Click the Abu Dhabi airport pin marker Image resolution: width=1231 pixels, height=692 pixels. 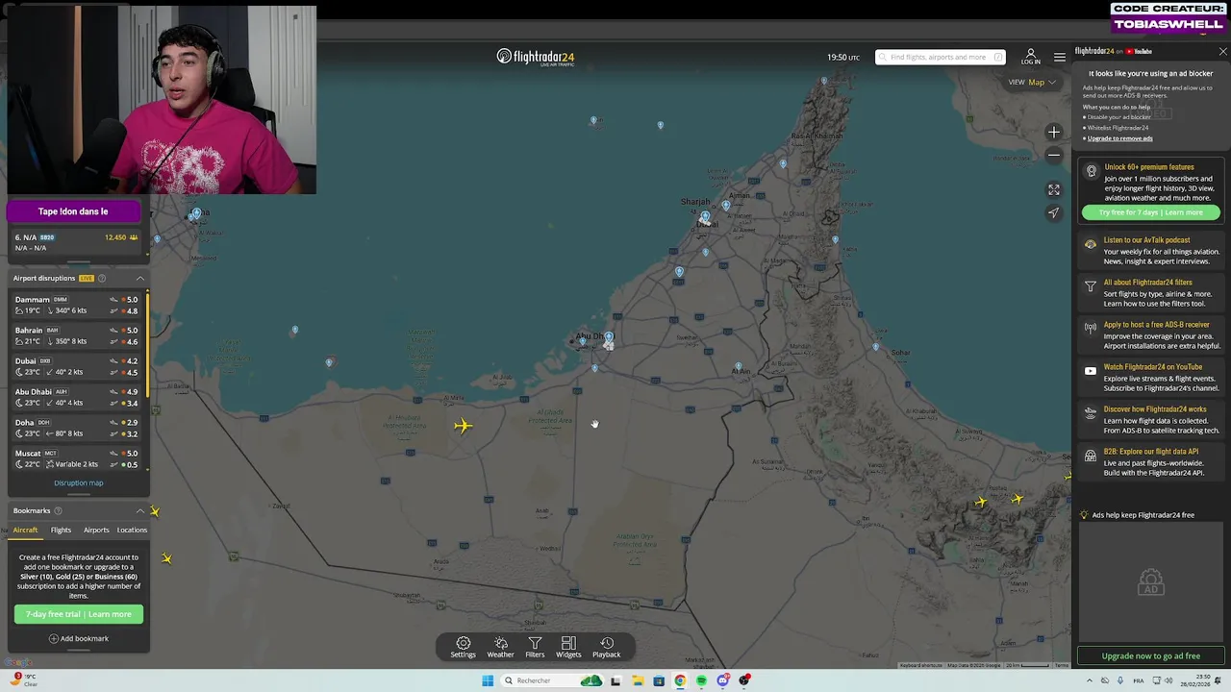tap(608, 340)
